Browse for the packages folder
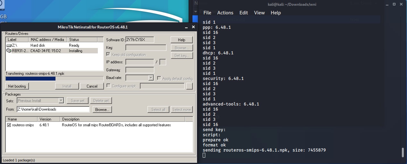 click(102, 109)
